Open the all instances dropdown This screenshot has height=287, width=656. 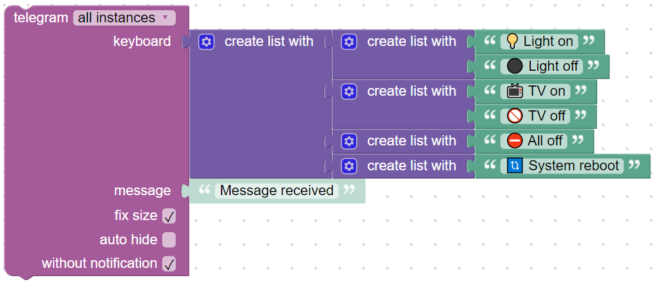point(124,18)
